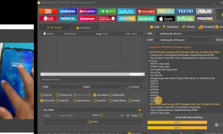The image size is (223, 134).
Task: Toggle the Server radio option
Action: point(101,115)
